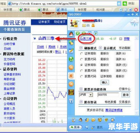Open 交易提示 tab in QQ stock panel
Viewport: 140px width, 133px height.
125,102
